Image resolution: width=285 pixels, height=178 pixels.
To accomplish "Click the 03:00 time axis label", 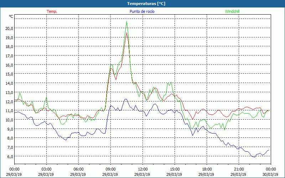I will click(x=47, y=169).
